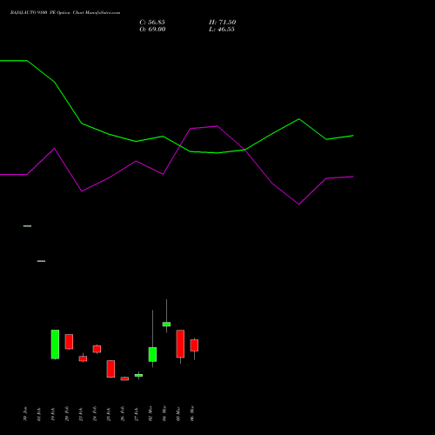Click the green dash marker above 01 Feb
Viewport: 435px width, 435px height.
[x=41, y=261]
